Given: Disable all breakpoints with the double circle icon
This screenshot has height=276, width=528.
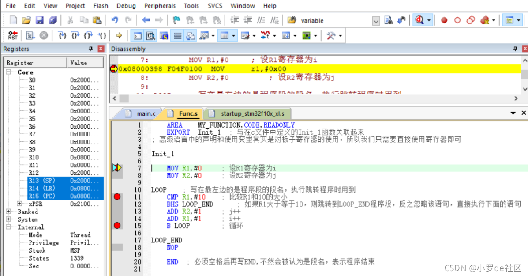Looking at the screenshot, I should [471, 20].
